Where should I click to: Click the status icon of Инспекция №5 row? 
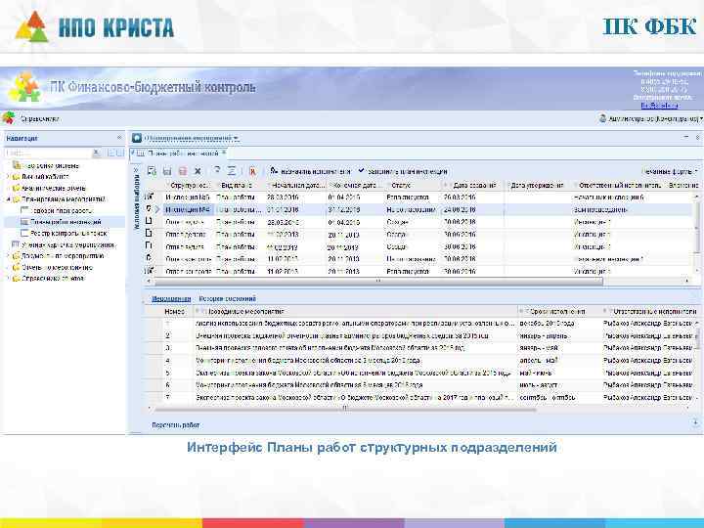pyautogui.click(x=149, y=197)
